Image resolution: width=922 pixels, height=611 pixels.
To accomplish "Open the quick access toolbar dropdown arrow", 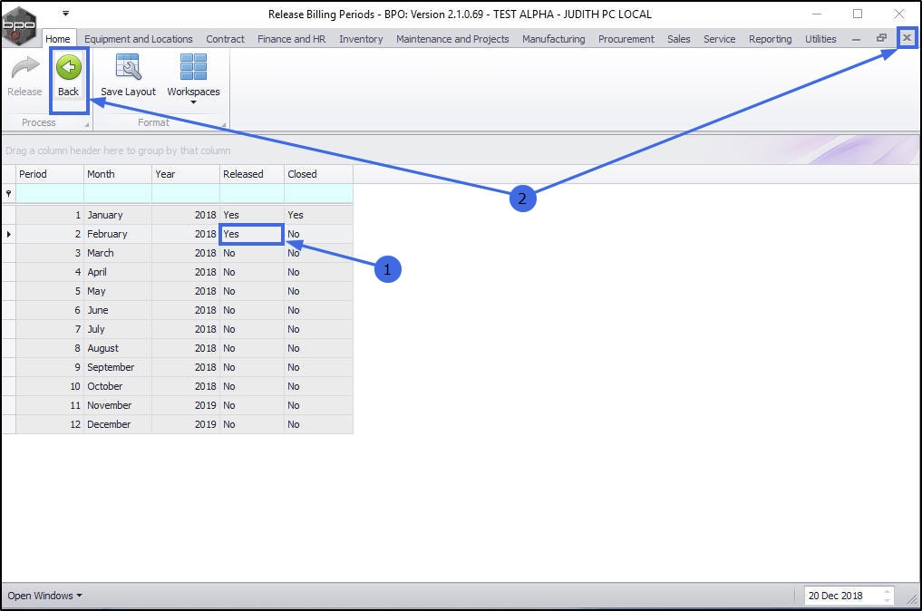I will (x=66, y=13).
